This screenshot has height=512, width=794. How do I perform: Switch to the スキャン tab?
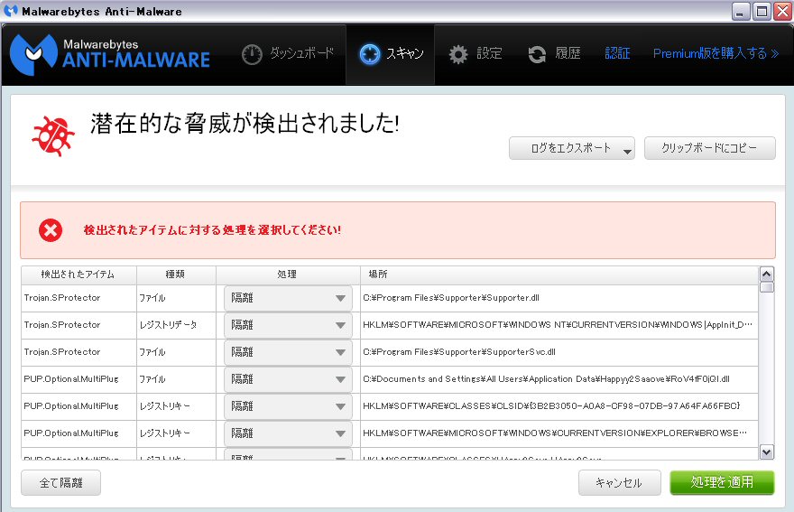point(391,54)
